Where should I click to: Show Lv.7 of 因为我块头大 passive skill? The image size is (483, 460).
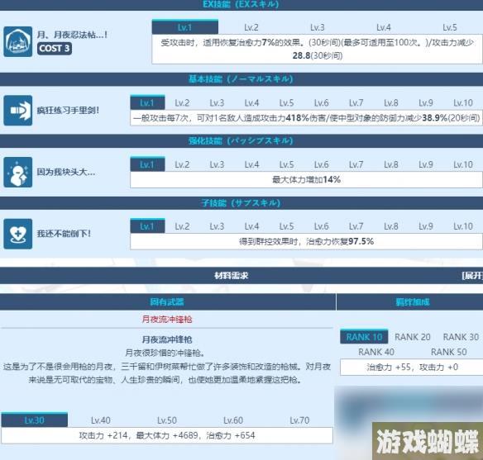356,164
